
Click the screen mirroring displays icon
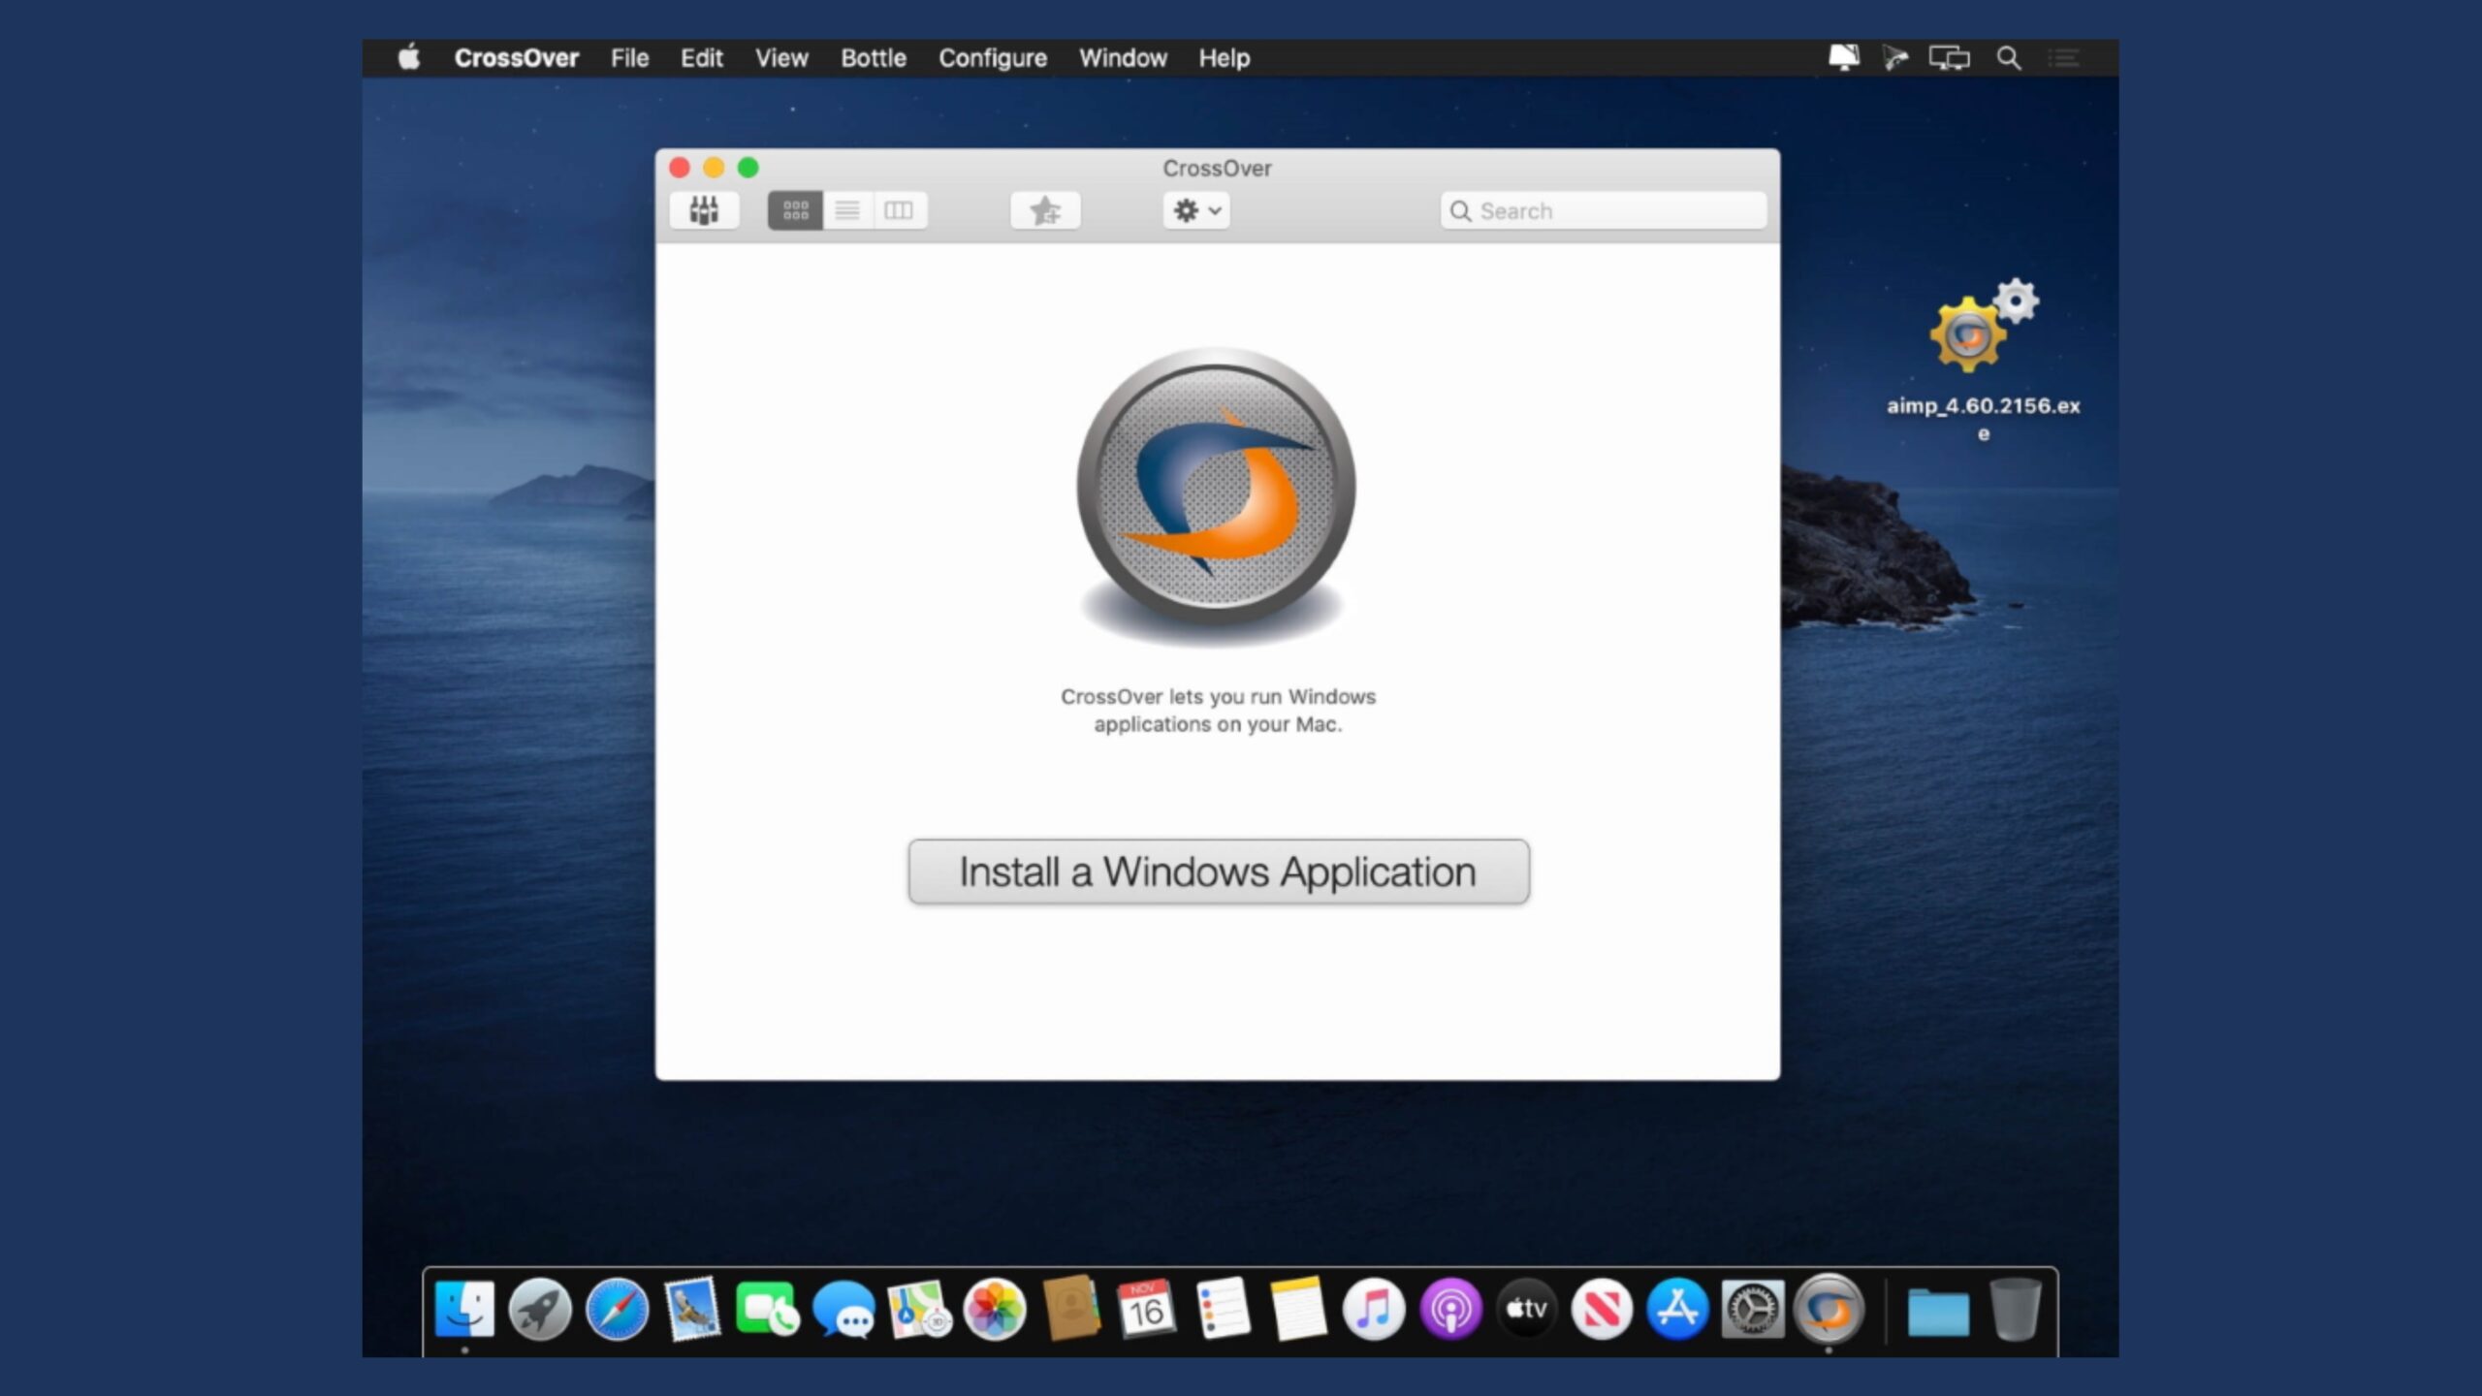click(x=1949, y=58)
